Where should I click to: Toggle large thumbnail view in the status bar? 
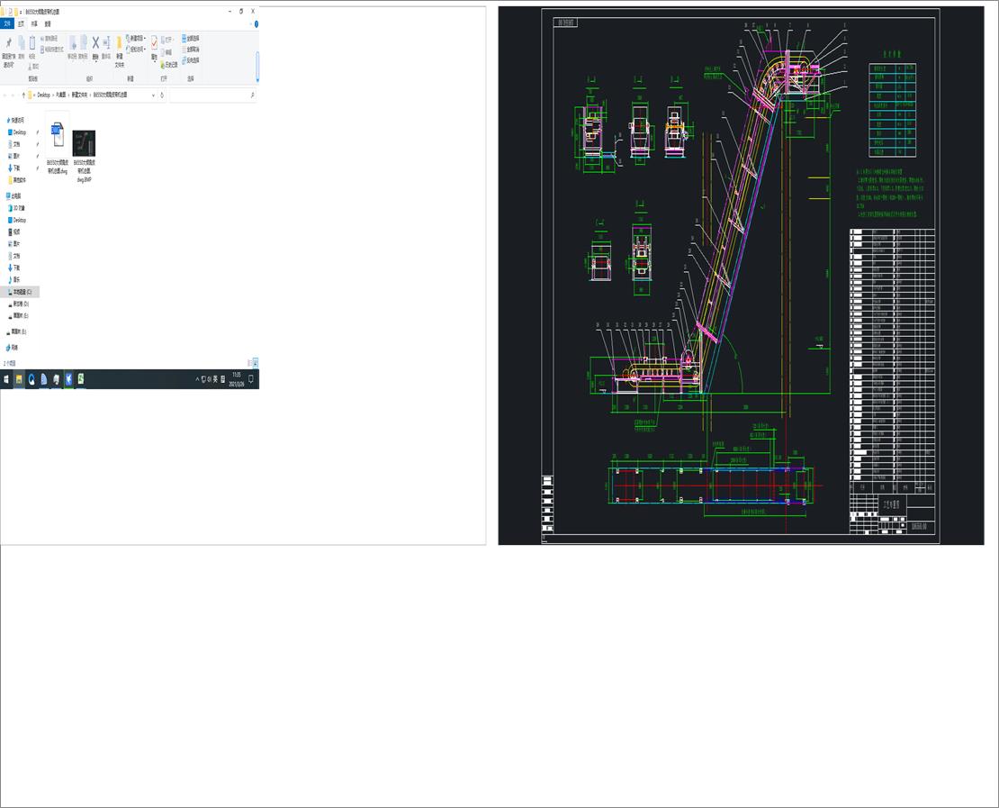click(x=256, y=360)
